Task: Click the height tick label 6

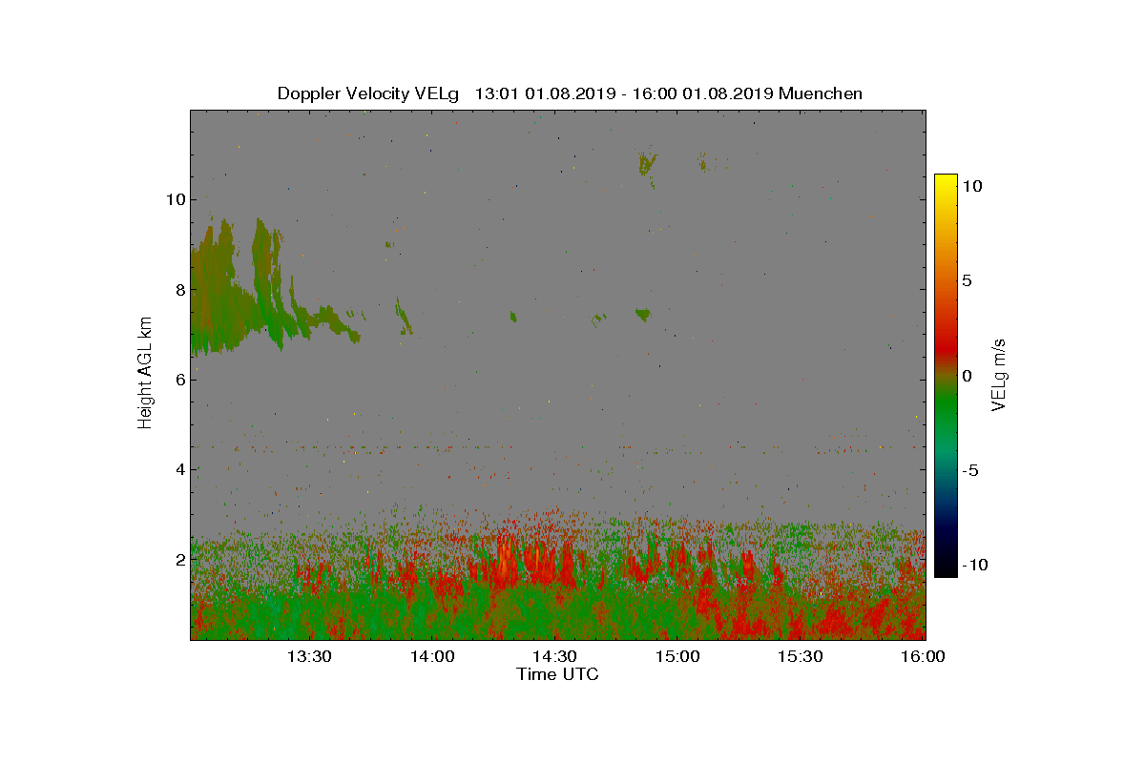Action: point(178,380)
